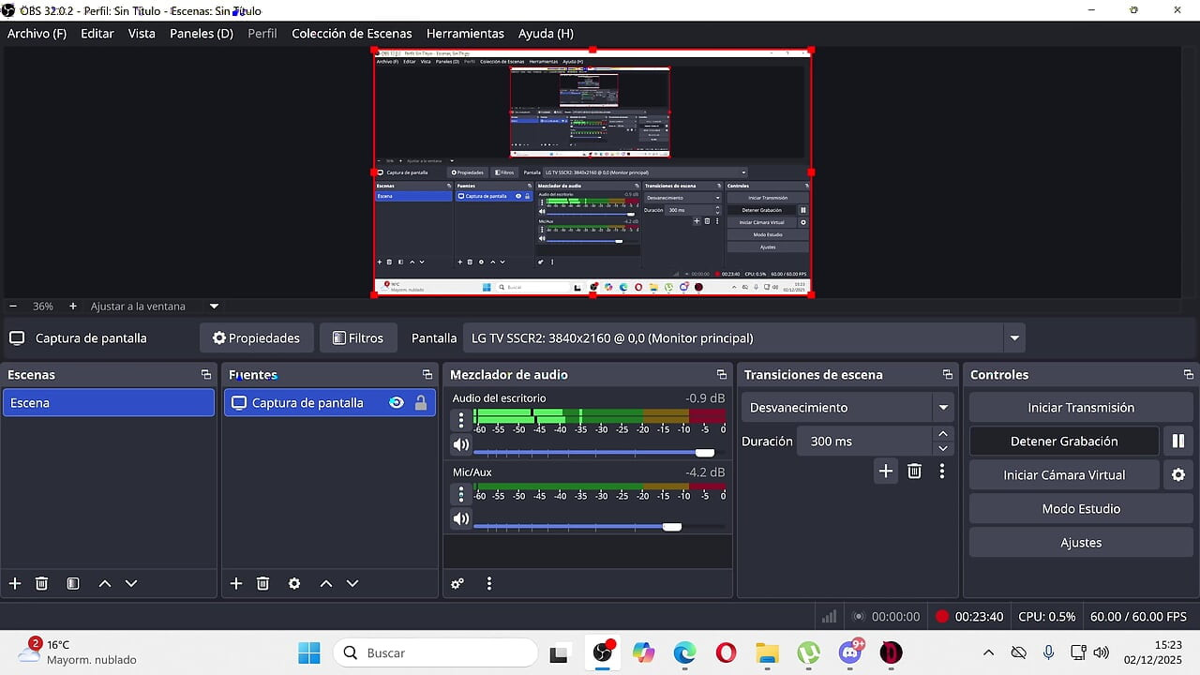Add a new scene transition plus icon
1200x675 pixels.
coord(885,472)
